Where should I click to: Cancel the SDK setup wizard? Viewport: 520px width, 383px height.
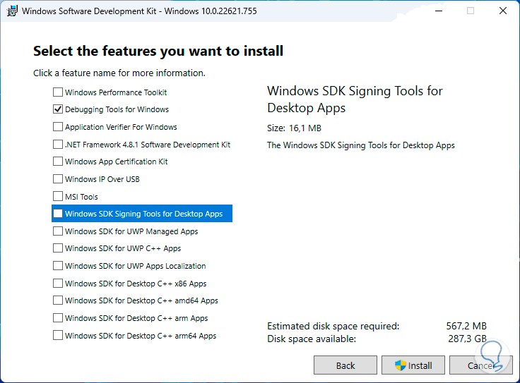click(x=480, y=365)
